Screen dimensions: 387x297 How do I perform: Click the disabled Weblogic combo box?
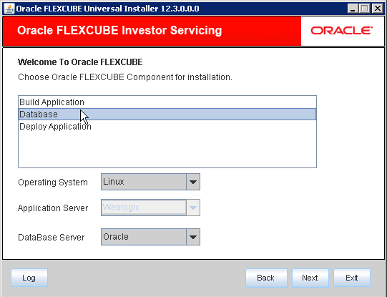point(143,208)
